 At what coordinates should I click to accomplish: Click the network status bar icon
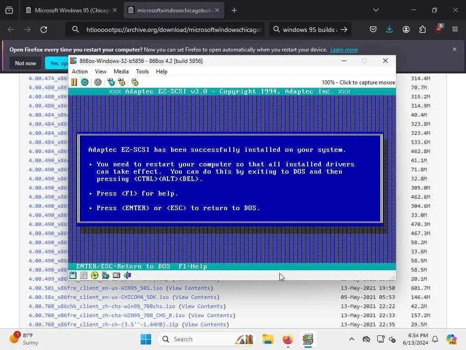tap(106, 275)
